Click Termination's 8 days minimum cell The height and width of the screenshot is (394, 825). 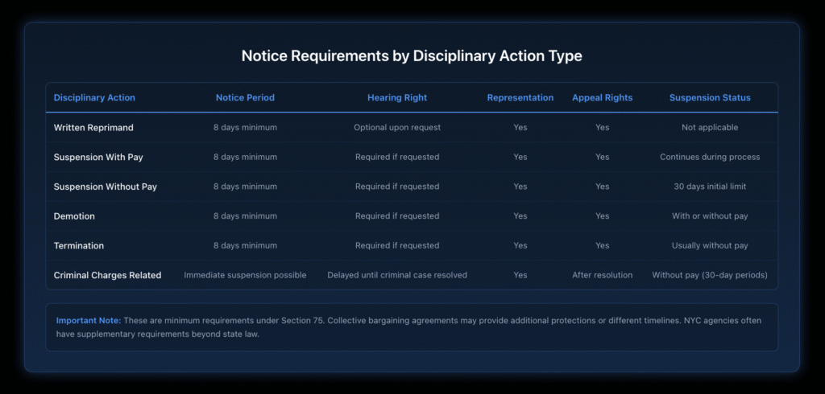(245, 245)
